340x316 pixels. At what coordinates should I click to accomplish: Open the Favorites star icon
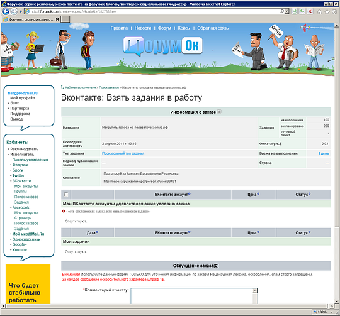click(327, 12)
